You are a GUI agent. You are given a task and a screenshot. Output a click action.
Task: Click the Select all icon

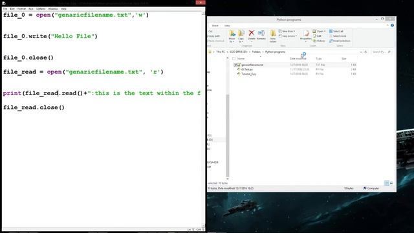tap(331, 31)
